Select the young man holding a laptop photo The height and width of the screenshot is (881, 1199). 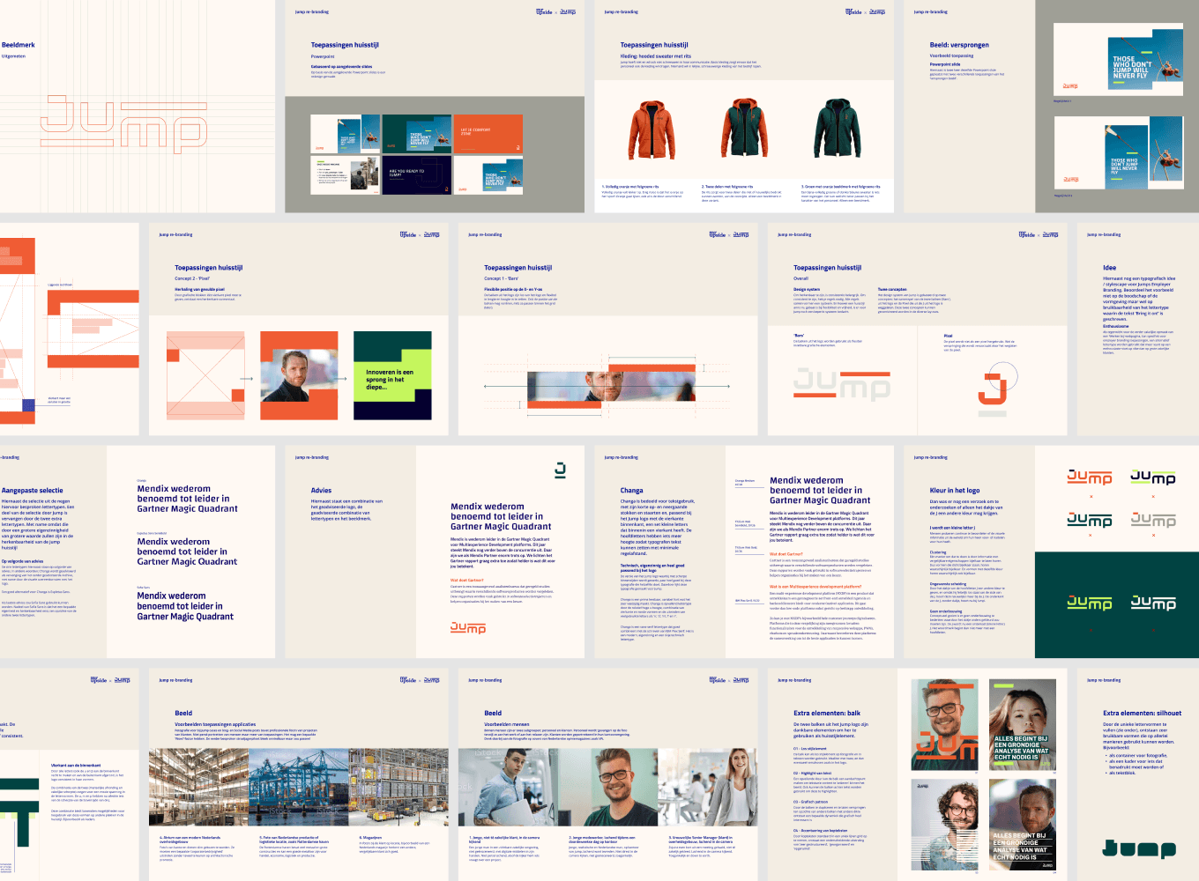(x=508, y=788)
